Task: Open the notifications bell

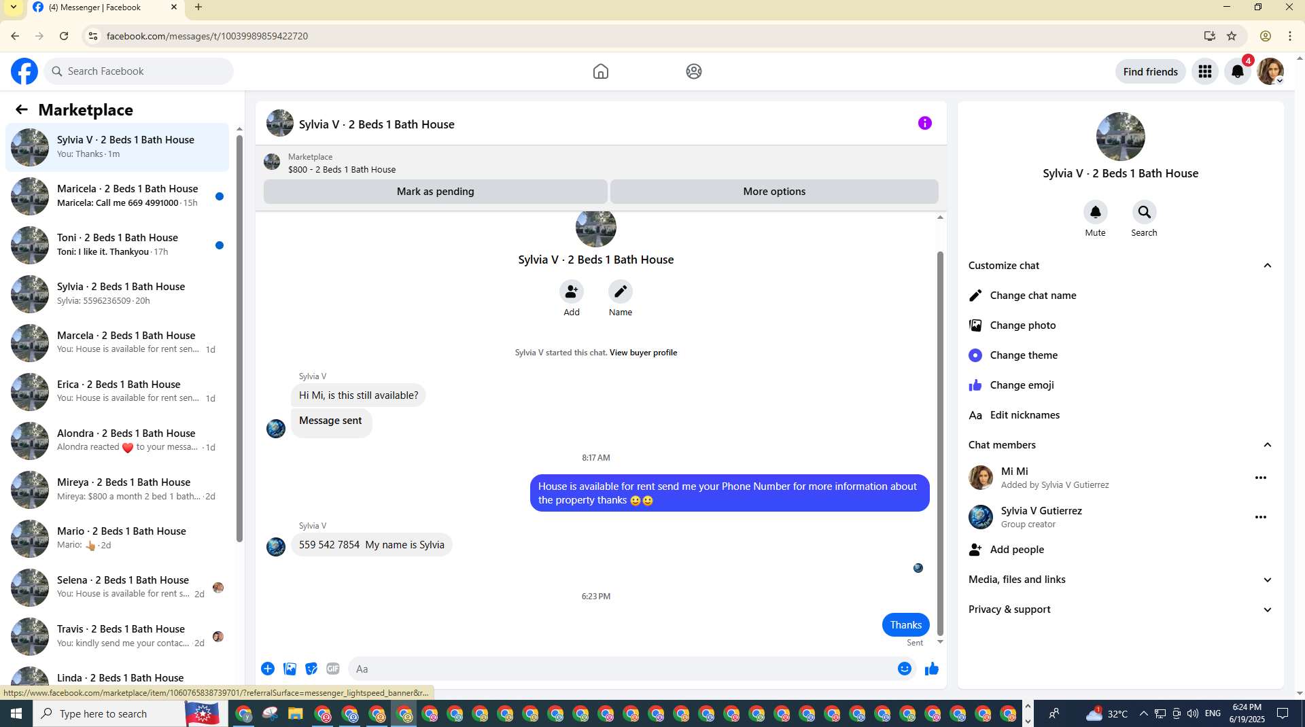Action: tap(1238, 71)
